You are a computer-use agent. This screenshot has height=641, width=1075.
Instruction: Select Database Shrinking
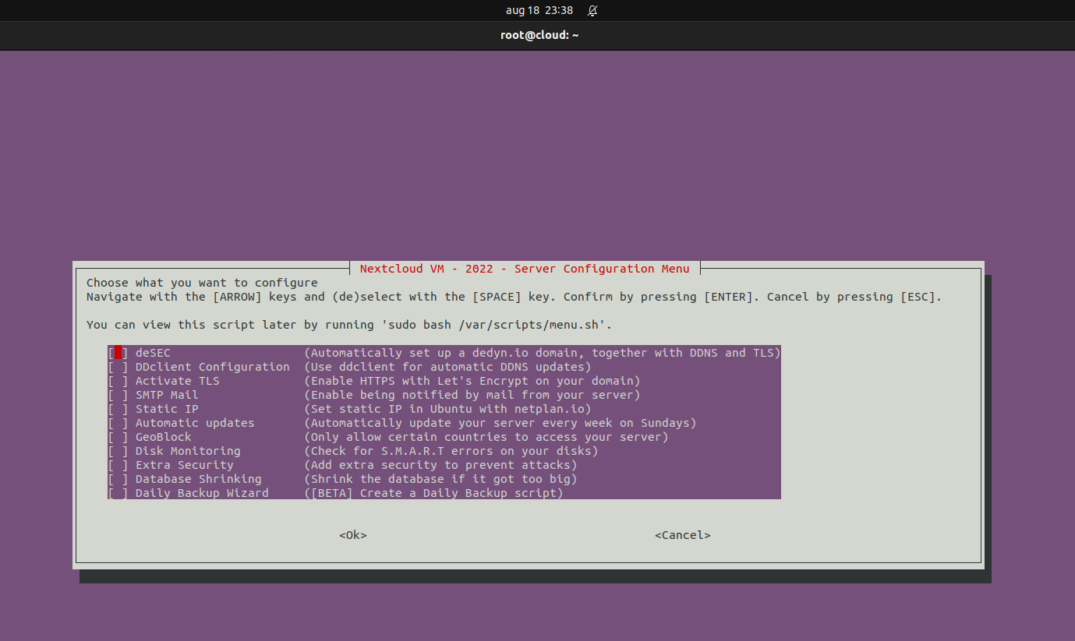116,478
